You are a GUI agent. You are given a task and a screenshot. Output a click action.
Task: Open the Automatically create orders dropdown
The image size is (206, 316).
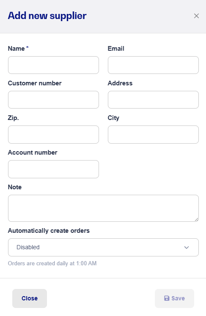click(x=103, y=247)
